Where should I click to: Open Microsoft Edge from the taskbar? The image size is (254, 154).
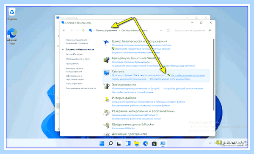(146, 143)
